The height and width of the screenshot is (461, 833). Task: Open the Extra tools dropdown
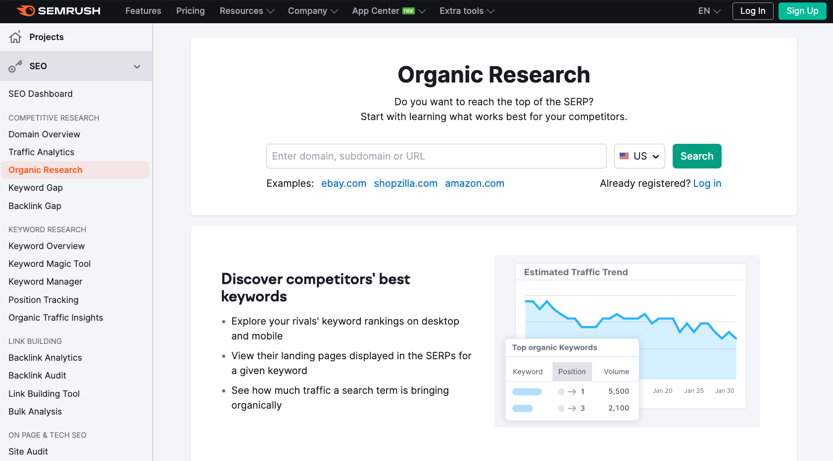[466, 11]
